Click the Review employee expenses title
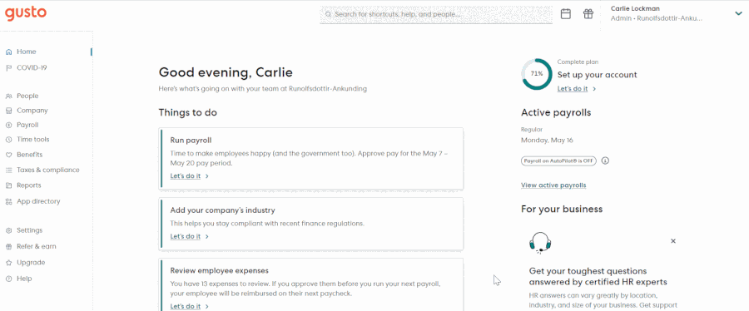The width and height of the screenshot is (749, 311). 219,270
